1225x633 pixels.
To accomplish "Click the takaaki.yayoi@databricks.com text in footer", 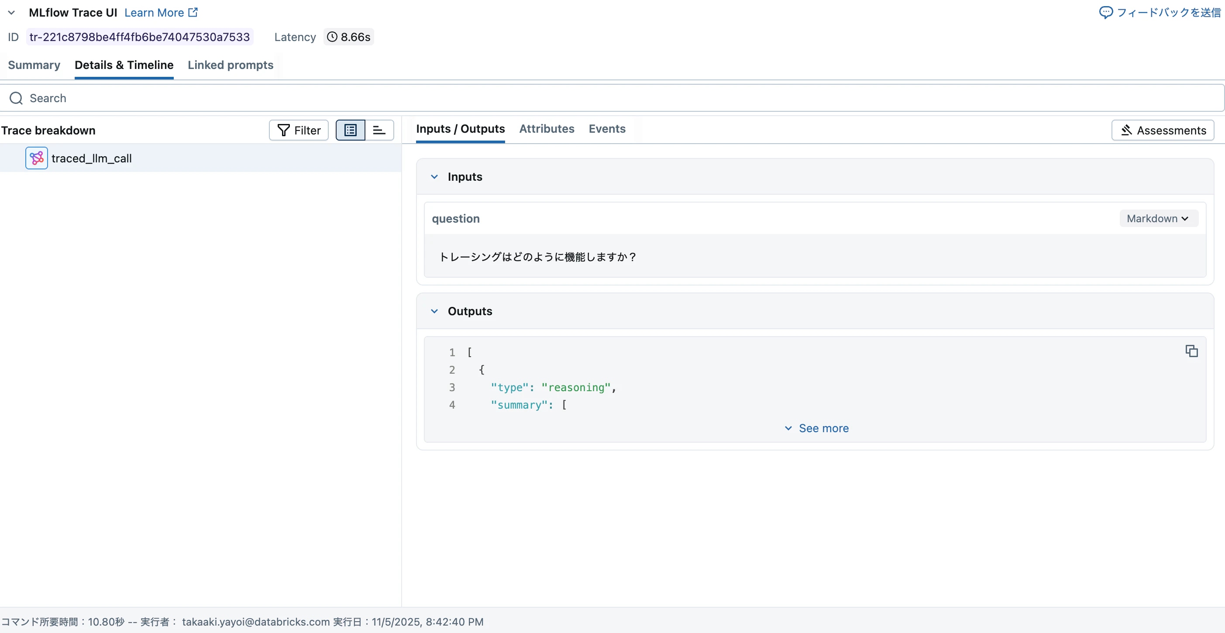I will [256, 622].
